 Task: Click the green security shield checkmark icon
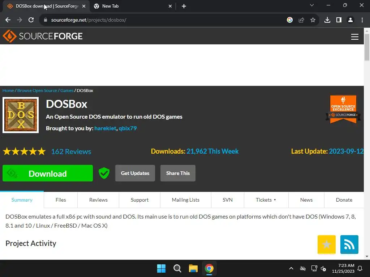[104, 173]
